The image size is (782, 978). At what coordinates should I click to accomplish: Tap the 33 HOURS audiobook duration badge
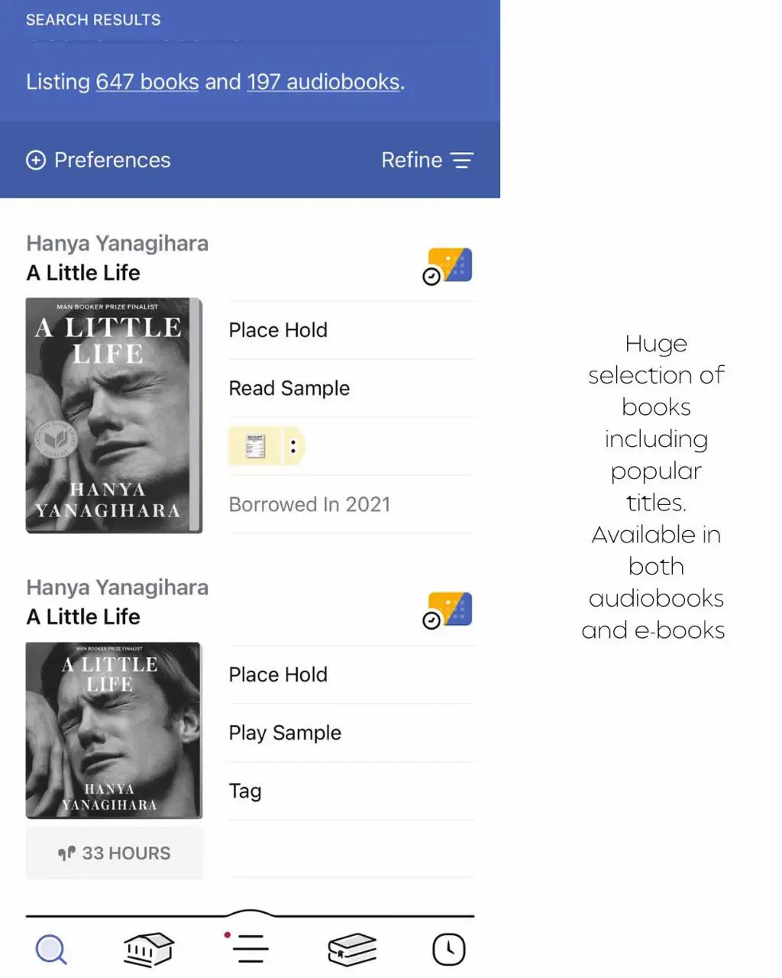[x=115, y=853]
